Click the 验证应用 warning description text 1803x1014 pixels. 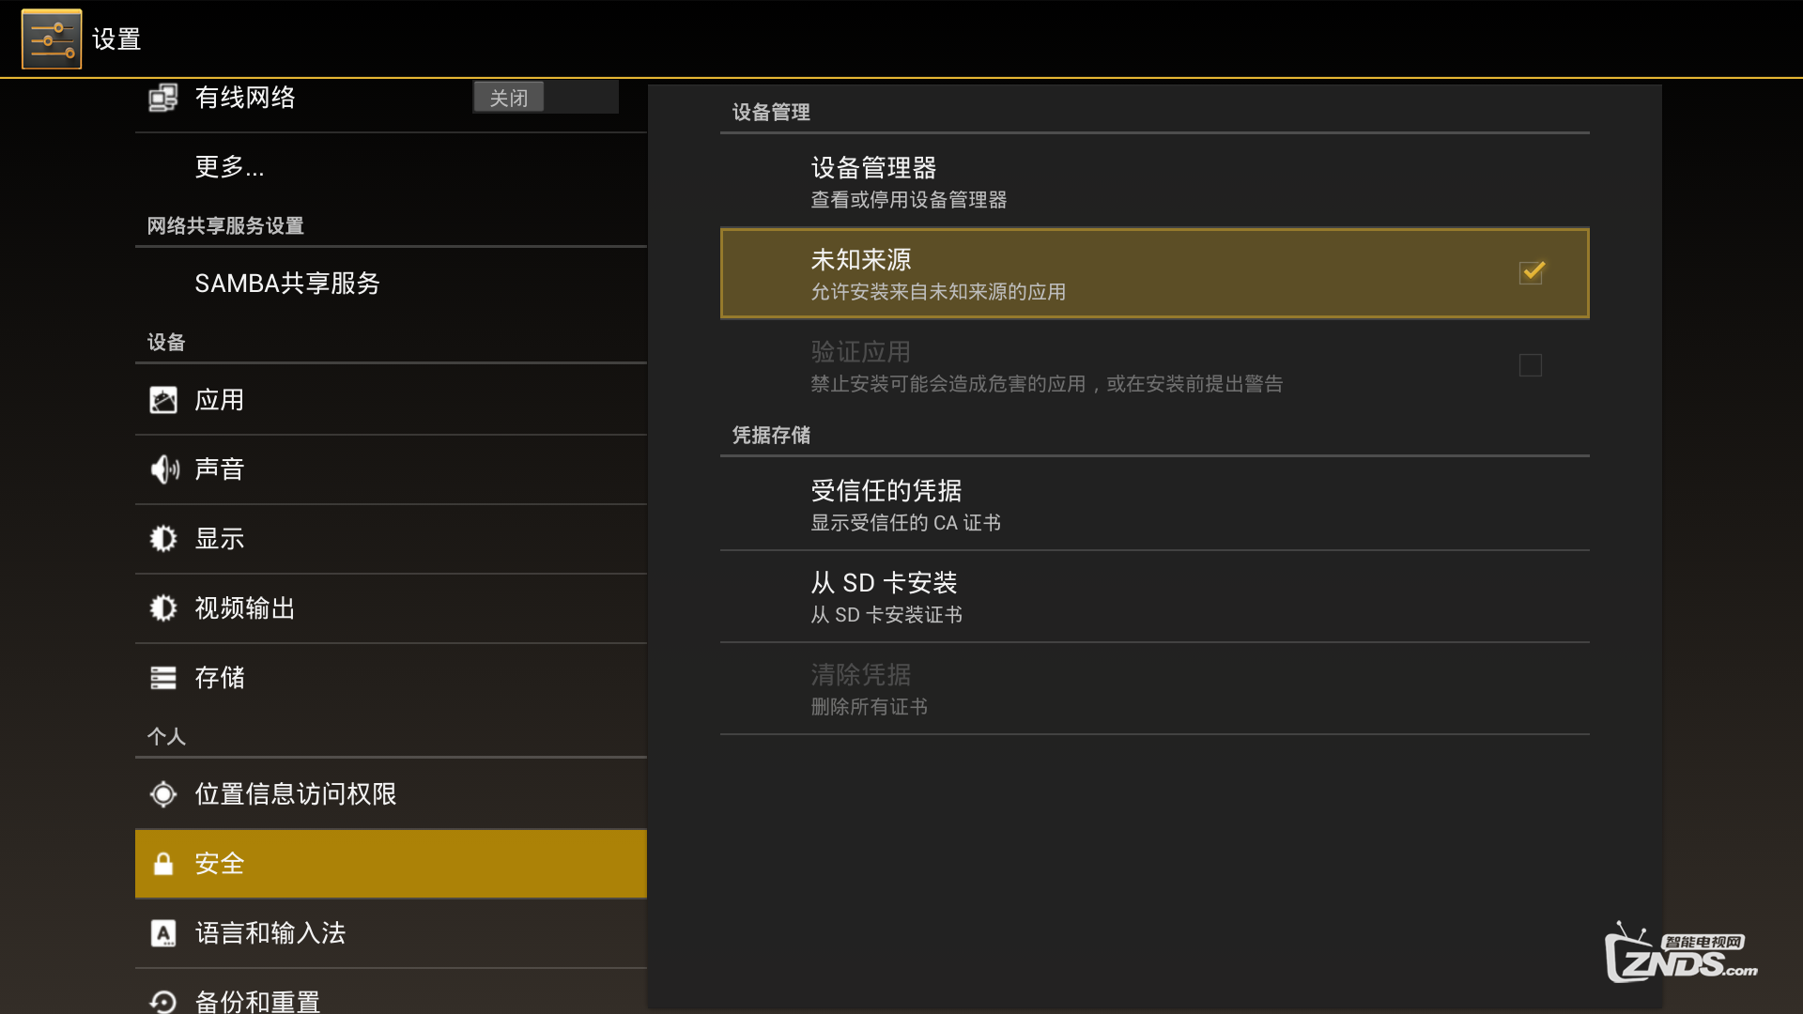1047,384
